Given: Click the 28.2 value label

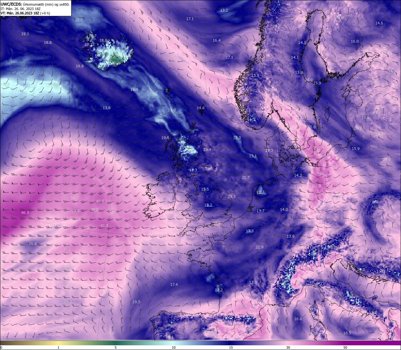Looking at the screenshot, I should [357, 128].
